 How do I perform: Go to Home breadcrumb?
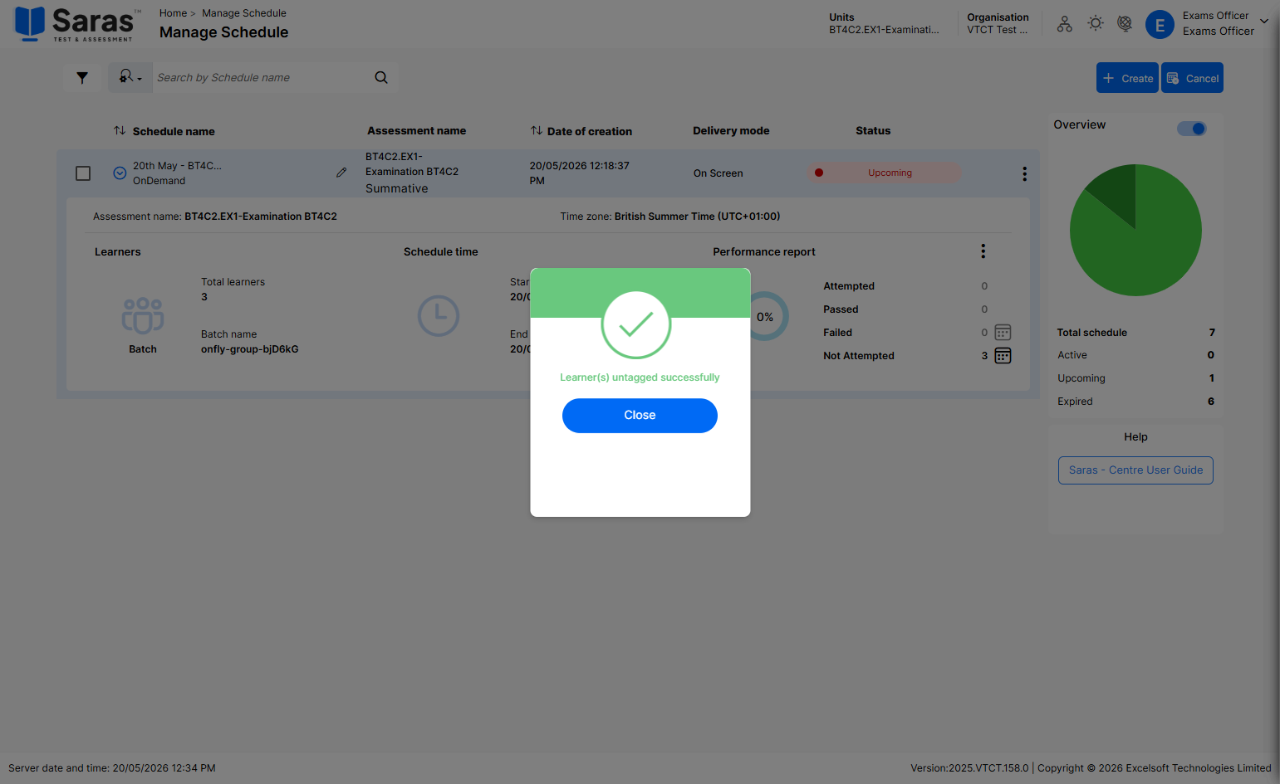click(173, 13)
